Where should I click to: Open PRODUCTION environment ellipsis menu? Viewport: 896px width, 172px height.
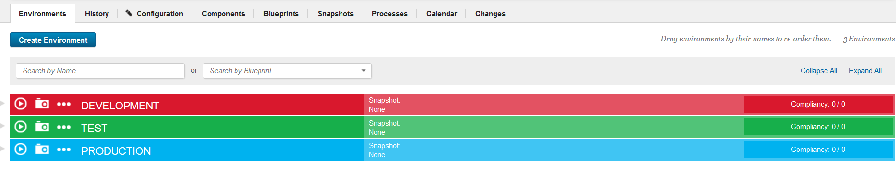click(64, 150)
